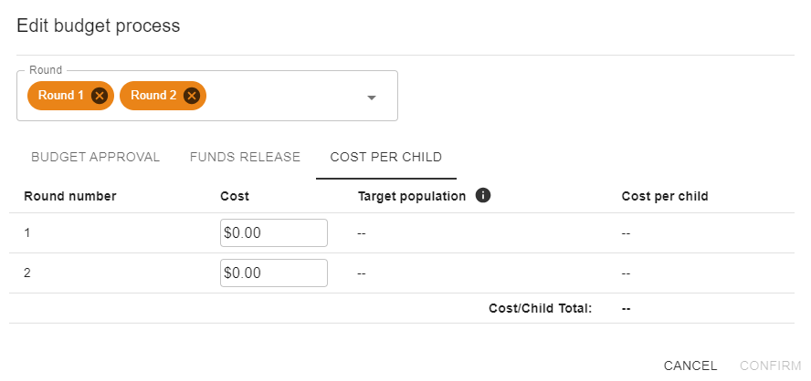This screenshot has width=811, height=381.
Task: Remove the Round 2 chip
Action: pos(191,96)
